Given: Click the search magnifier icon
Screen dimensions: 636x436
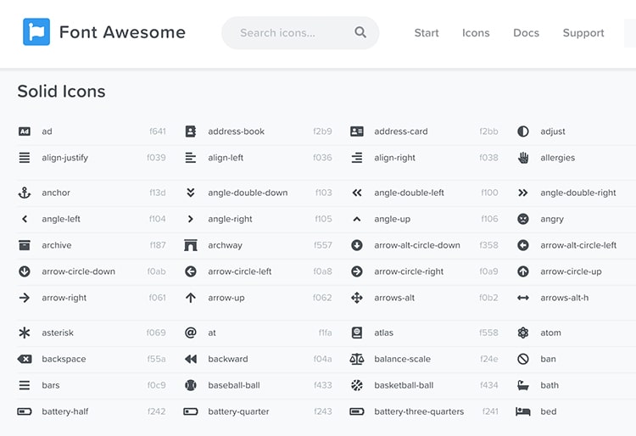Looking at the screenshot, I should pos(360,32).
